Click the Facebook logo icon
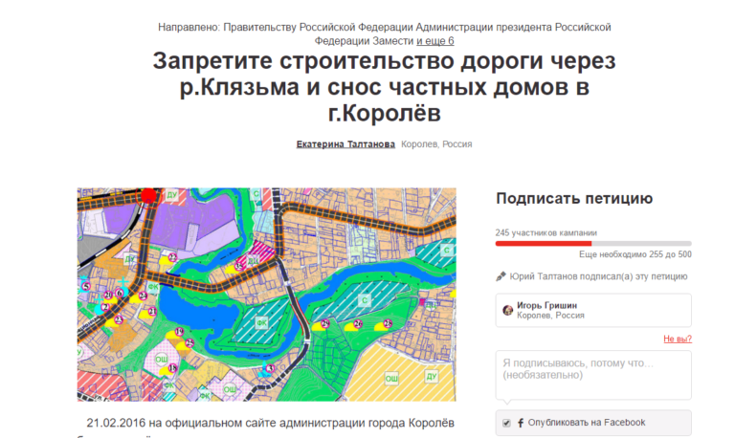Image resolution: width=735 pixels, height=438 pixels. click(x=521, y=423)
